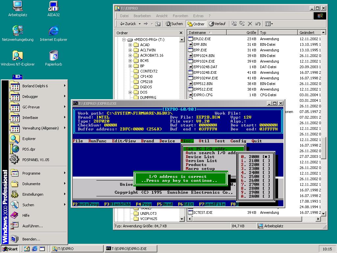Open the Extras menu in Explorer
The width and height of the screenshot is (337, 253).
coord(198,16)
